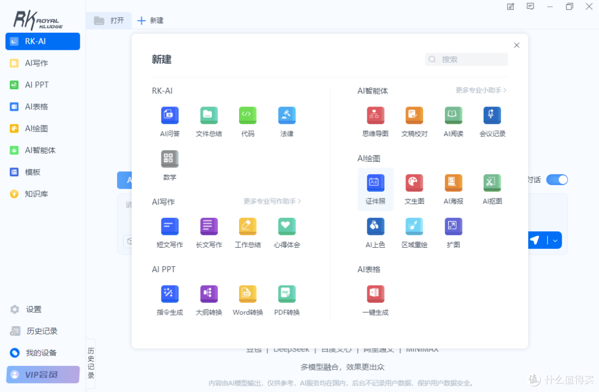The image size is (599, 392).
Task: Launch 指令生成 under AI PPT
Action: click(170, 294)
